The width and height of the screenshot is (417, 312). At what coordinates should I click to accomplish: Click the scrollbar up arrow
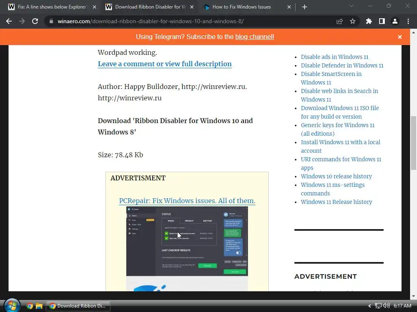pyautogui.click(x=413, y=32)
